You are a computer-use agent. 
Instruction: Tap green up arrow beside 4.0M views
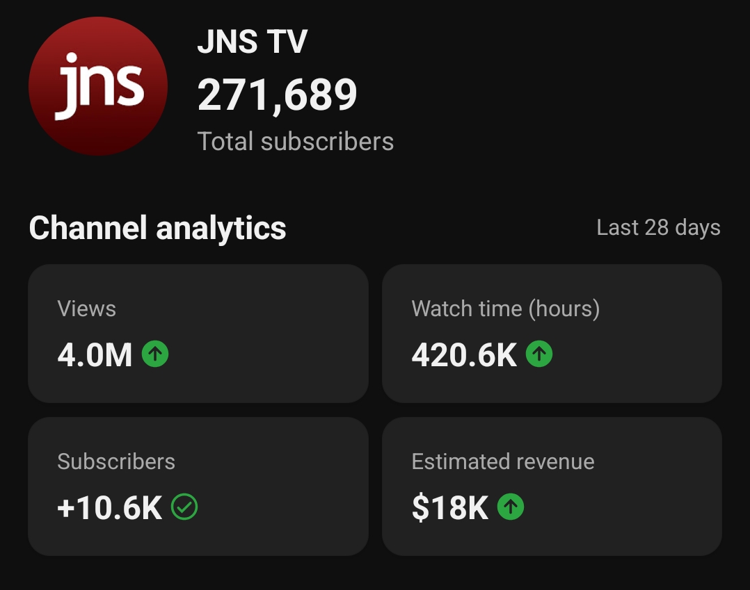tap(155, 354)
